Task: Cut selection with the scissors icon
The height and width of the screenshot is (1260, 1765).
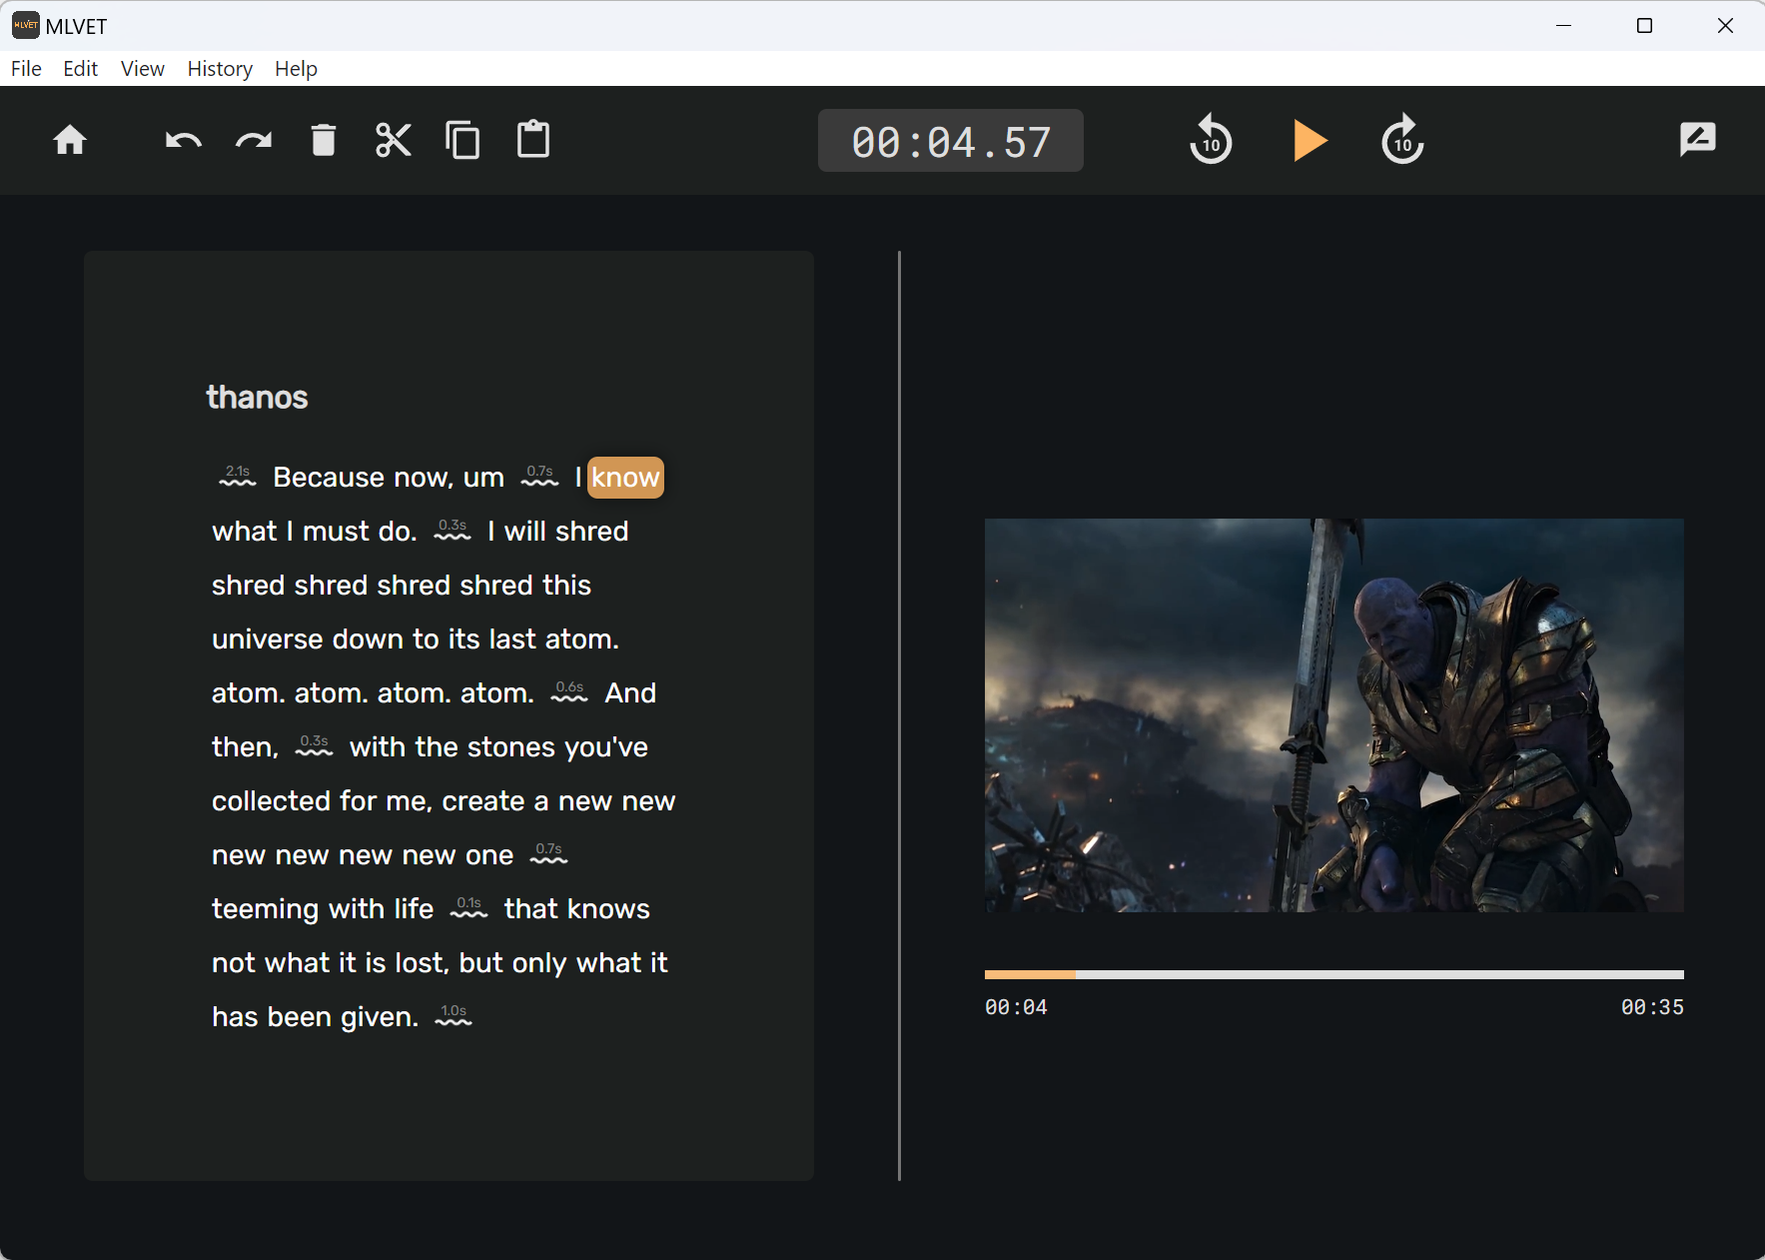Action: (394, 140)
